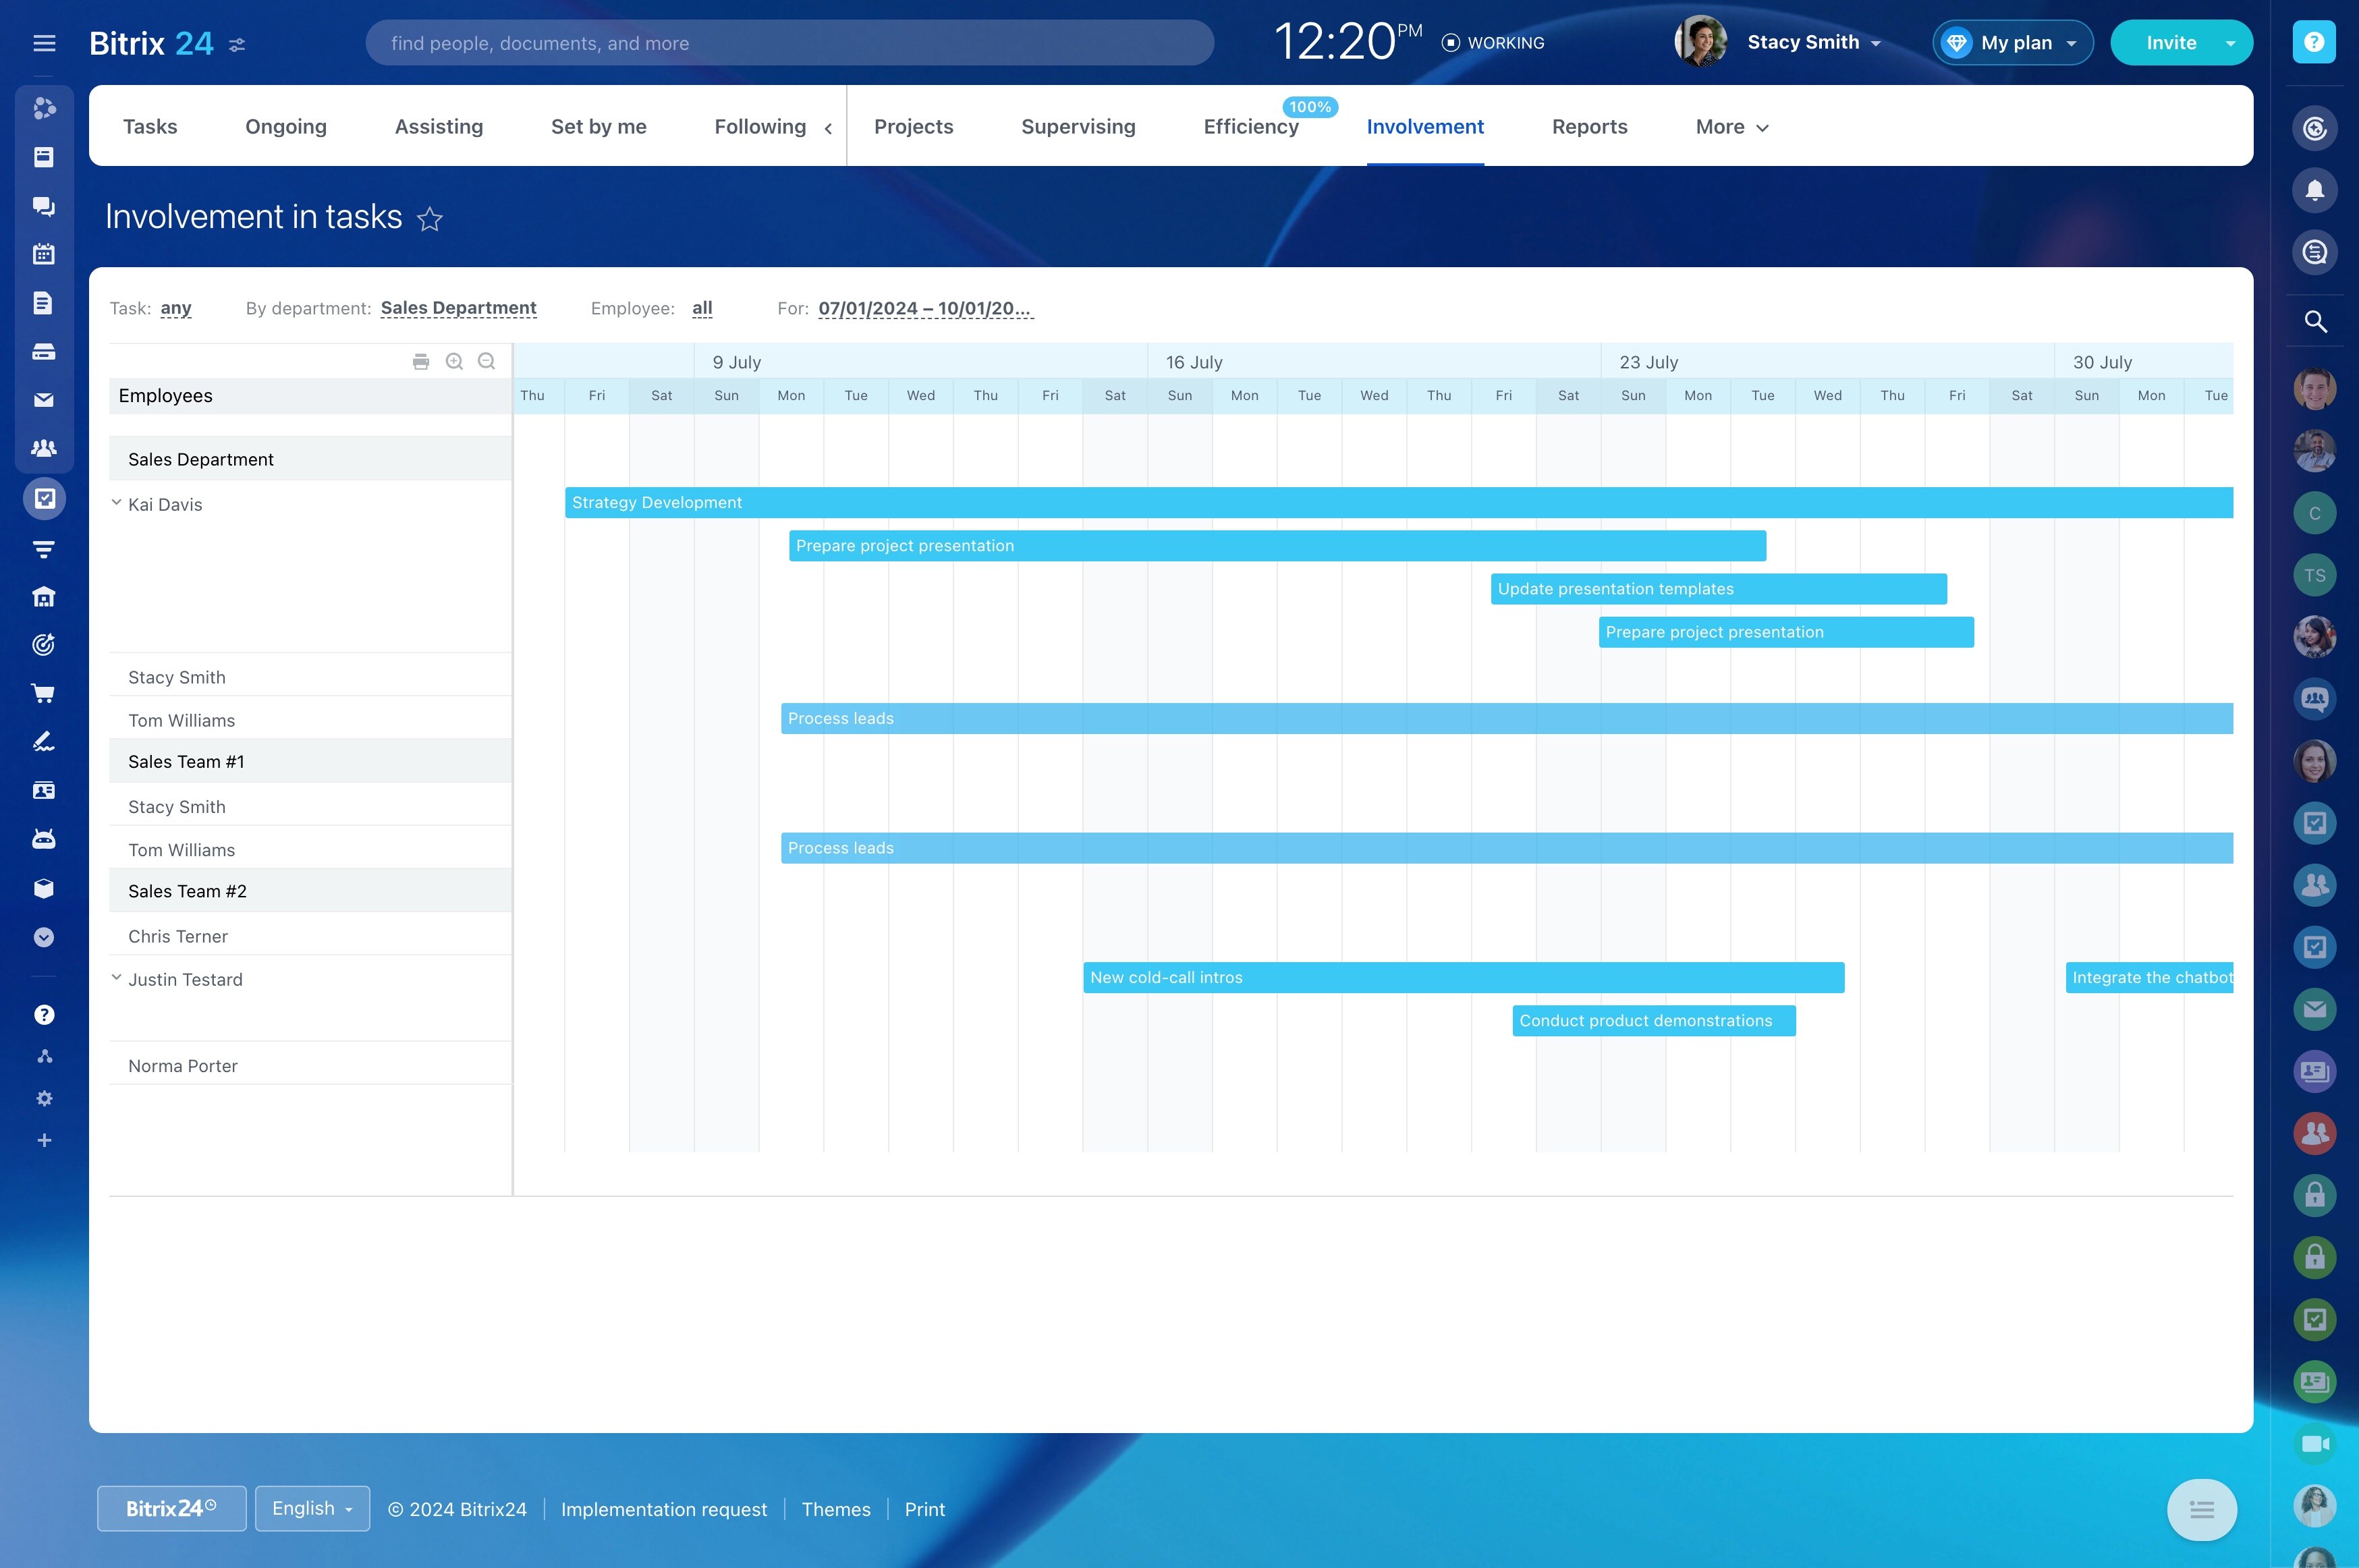This screenshot has height=1568, width=2359.
Task: Switch to the Efficiency tab
Action: pos(1250,127)
